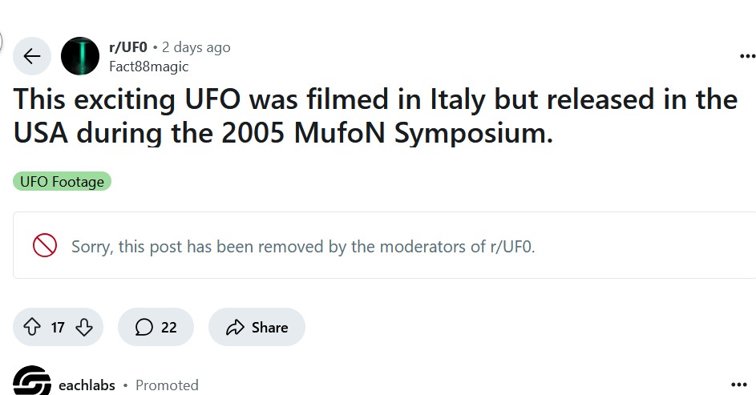
Task: Visit the Fact88magic user profile
Action: click(148, 67)
